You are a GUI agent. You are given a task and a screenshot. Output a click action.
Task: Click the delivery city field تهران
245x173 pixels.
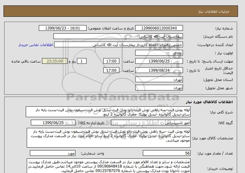(159, 88)
